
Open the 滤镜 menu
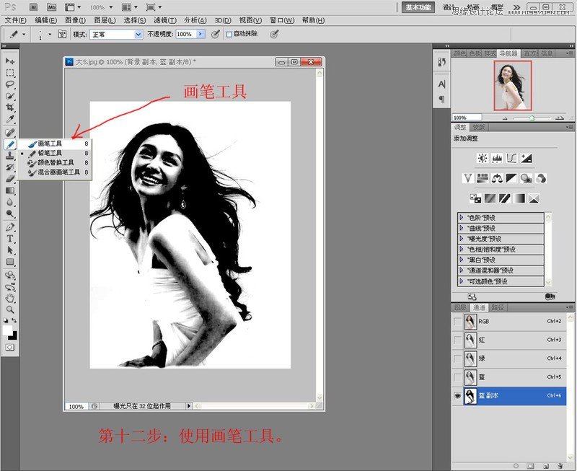164,19
